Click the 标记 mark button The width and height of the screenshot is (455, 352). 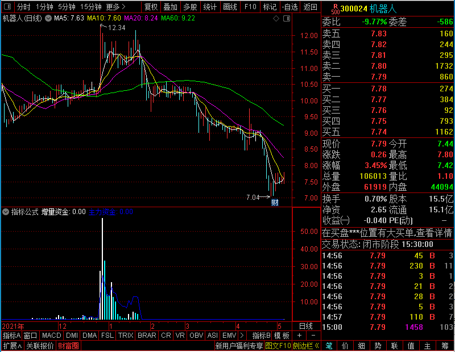pyautogui.click(x=270, y=7)
